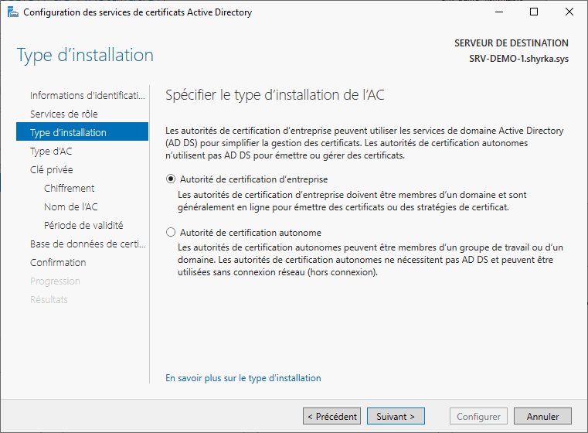This screenshot has width=588, height=433.
Task: Open En savoir plus sur le type d'installation link
Action: [x=243, y=378]
